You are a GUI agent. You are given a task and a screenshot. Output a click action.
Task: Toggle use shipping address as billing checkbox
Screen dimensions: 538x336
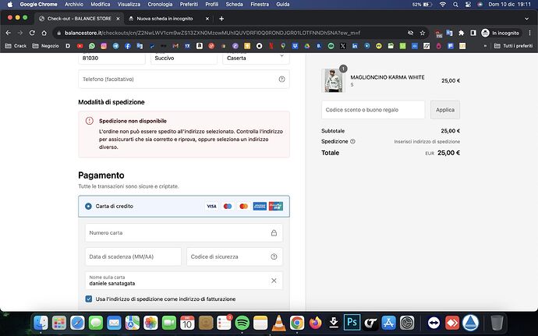coord(89,299)
